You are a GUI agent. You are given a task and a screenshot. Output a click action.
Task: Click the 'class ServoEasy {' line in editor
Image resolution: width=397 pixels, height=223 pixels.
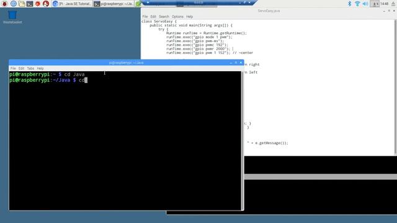pyautogui.click(x=159, y=21)
